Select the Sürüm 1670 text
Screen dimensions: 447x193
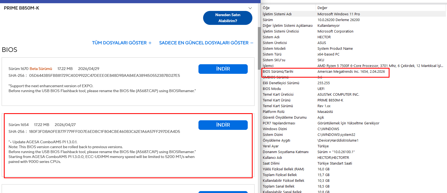coord(18,69)
